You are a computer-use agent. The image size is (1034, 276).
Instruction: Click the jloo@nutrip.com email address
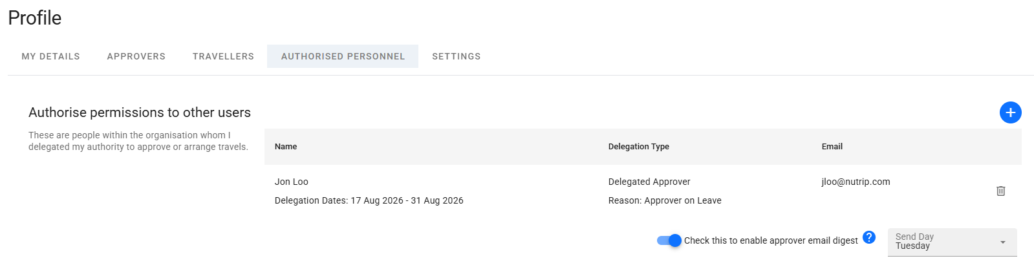856,182
